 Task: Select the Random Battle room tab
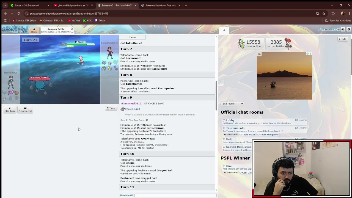click(57, 30)
